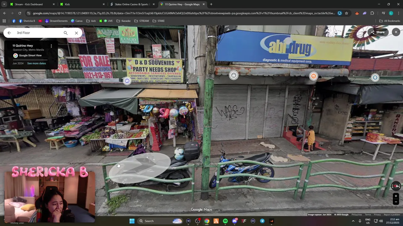Open the STAKE bookmark folder
The image size is (403, 226).
(158, 21)
